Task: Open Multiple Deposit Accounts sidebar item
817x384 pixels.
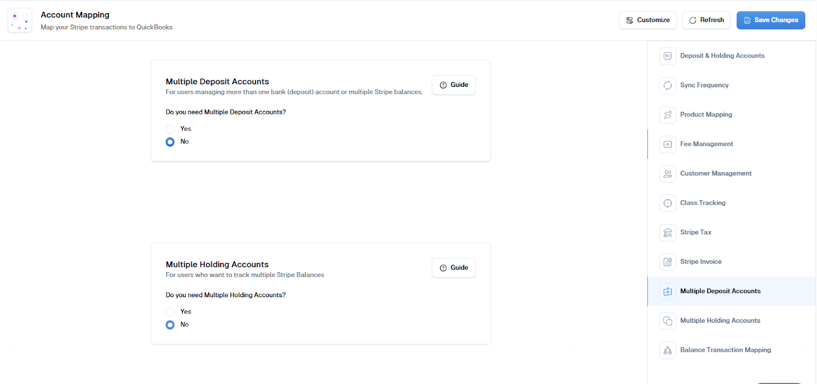Action: tap(731, 291)
